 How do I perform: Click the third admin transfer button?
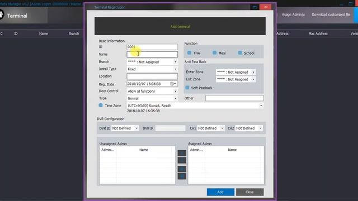coord(182,169)
